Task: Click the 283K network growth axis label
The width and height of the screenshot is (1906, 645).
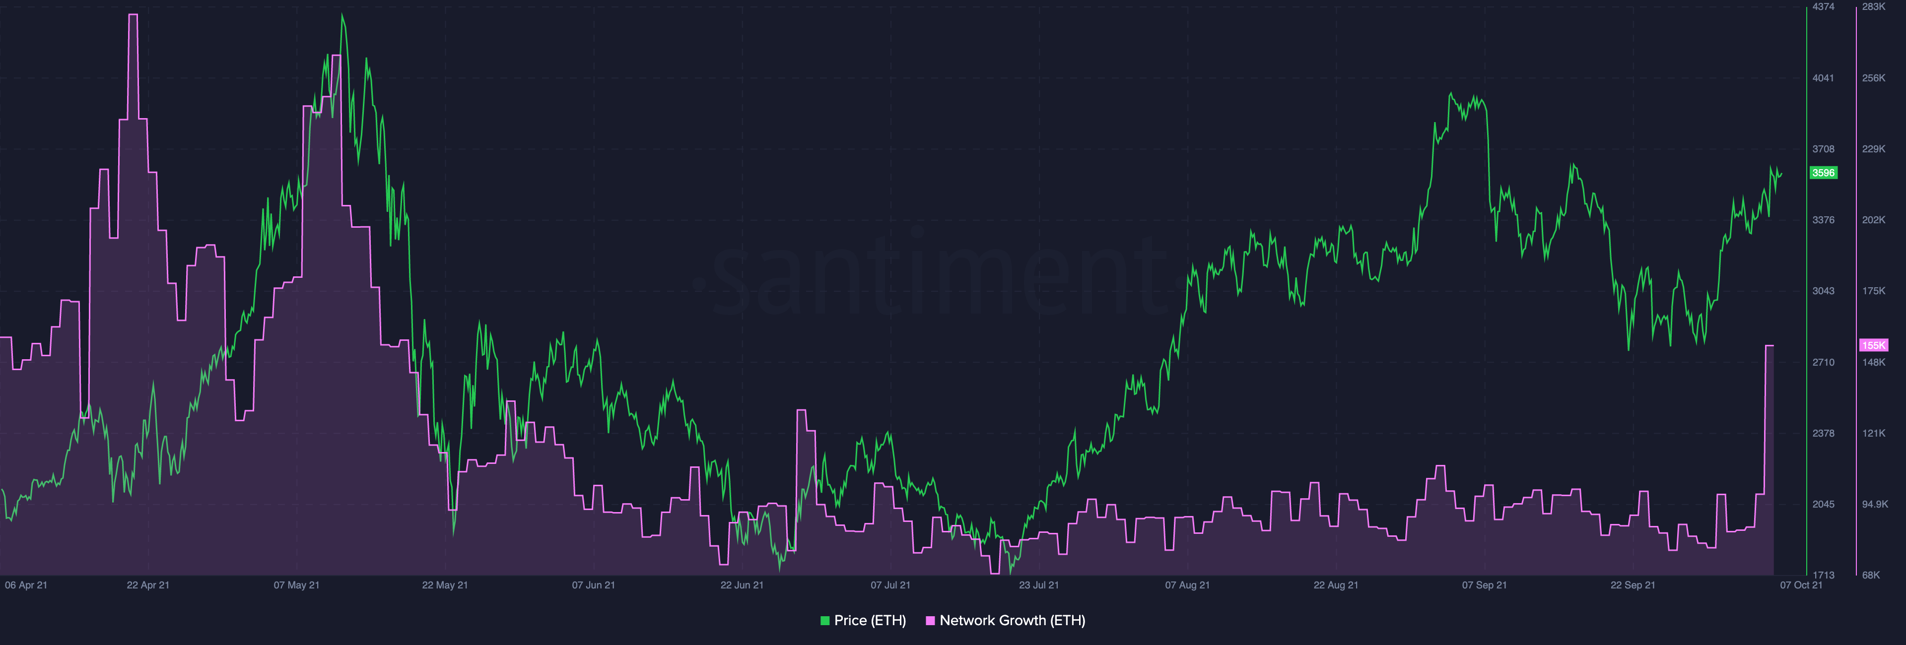Action: tap(1873, 6)
